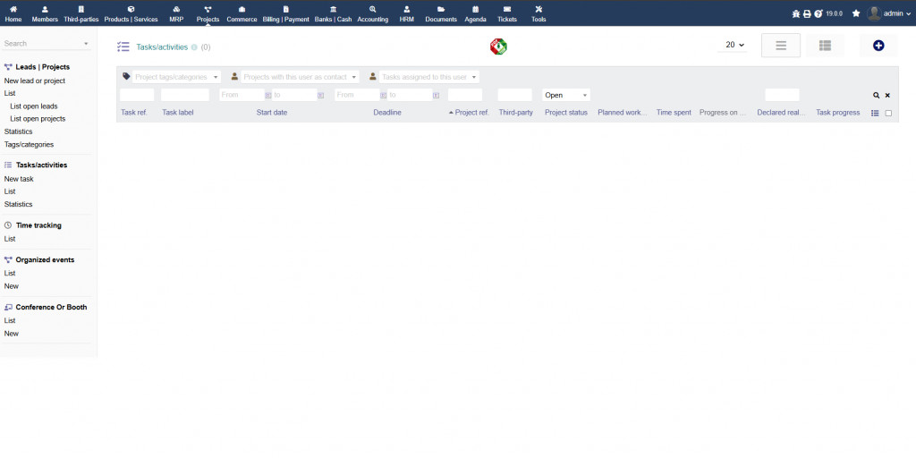
Task: Open New task in sidebar
Action: tap(19, 179)
